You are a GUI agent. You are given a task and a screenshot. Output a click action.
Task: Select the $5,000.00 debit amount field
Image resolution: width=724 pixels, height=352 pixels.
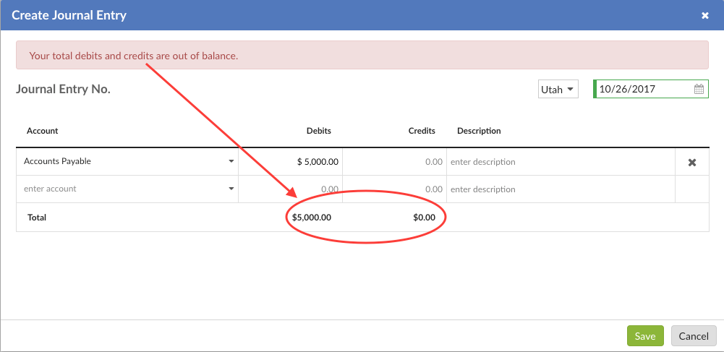291,162
